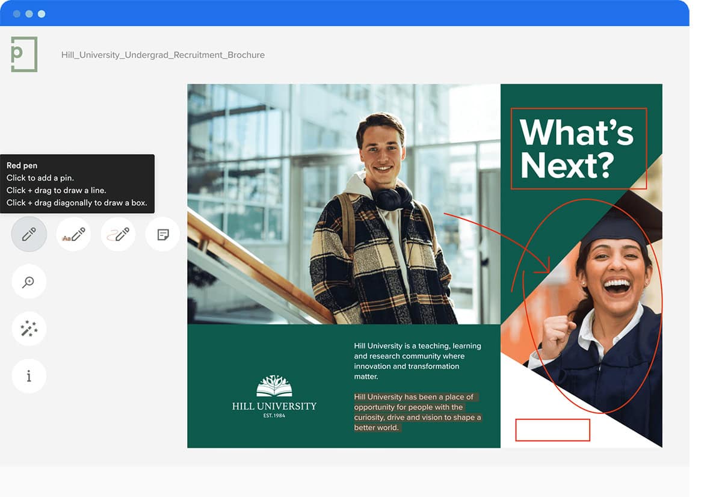
Task: Click the Hill_University_Undergrad_Recruitment_Brochure file name
Action: coord(162,55)
